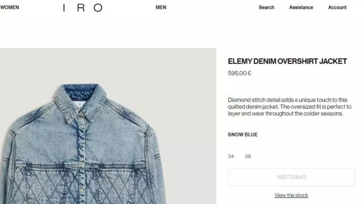The image size is (364, 204).
Task: Open Search in the header
Action: coord(266,7)
